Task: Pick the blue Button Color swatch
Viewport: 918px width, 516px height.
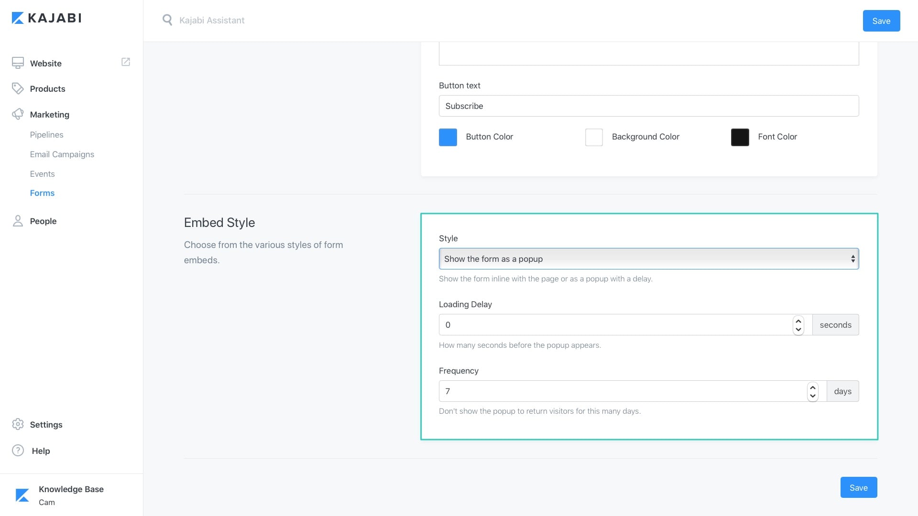Action: tap(448, 137)
